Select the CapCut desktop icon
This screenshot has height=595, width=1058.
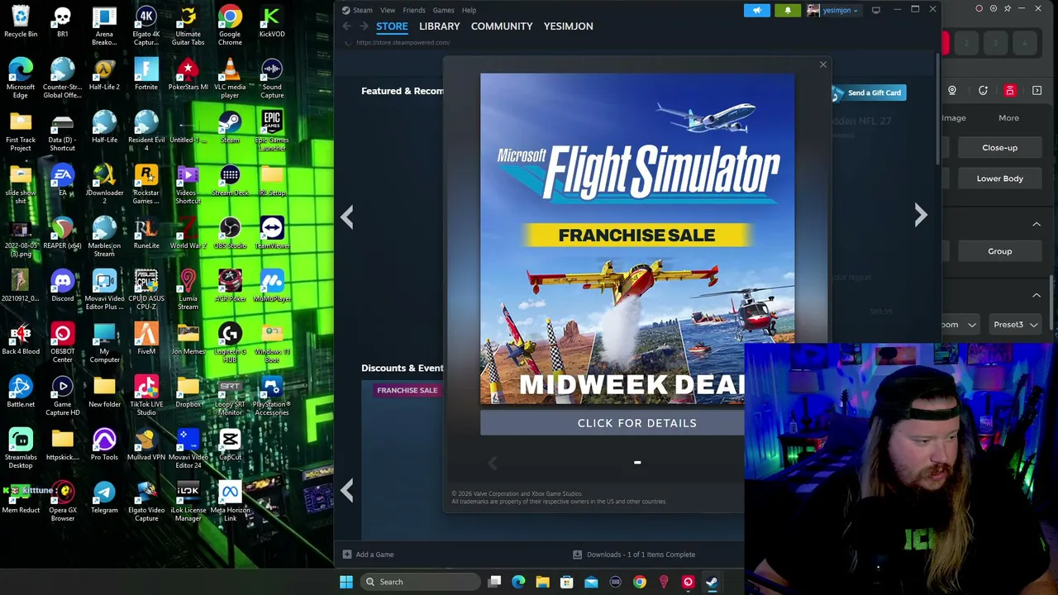(x=230, y=445)
